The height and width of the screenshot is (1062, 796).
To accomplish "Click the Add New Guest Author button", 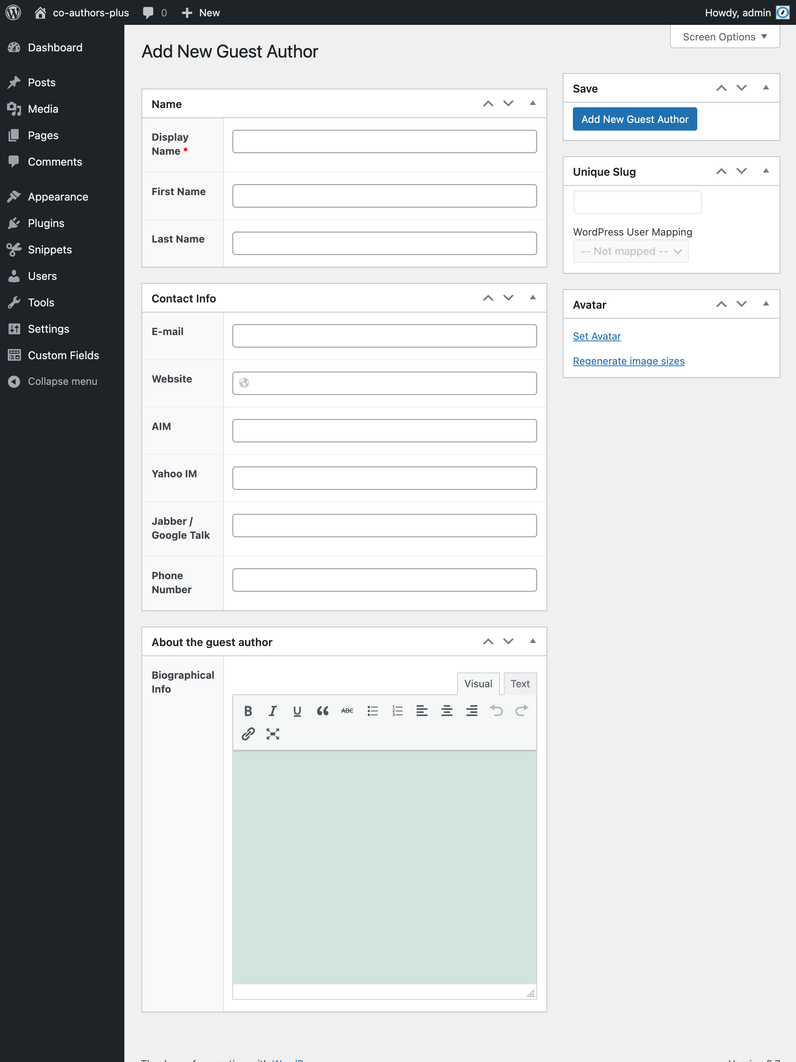I will pos(635,119).
